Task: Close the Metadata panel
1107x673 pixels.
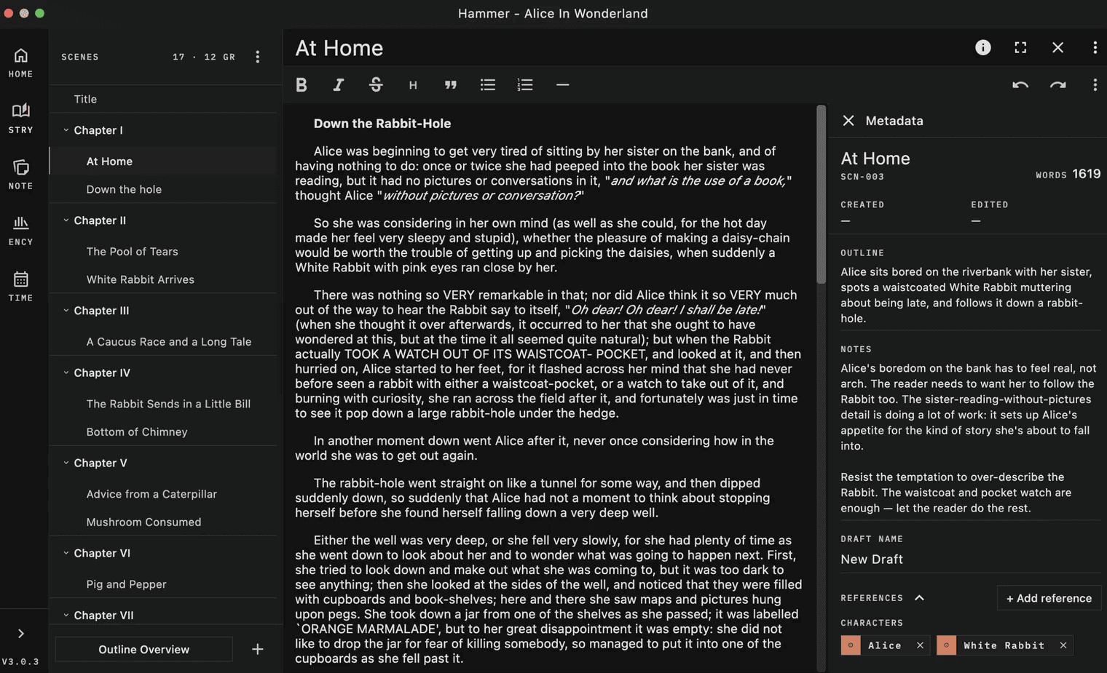Action: click(x=848, y=121)
